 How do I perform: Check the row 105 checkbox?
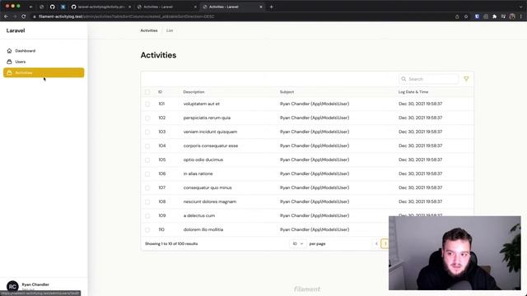point(147,160)
